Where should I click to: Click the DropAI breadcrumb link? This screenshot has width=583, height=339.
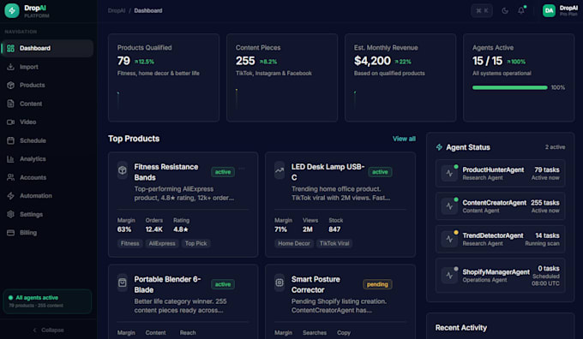117,10
